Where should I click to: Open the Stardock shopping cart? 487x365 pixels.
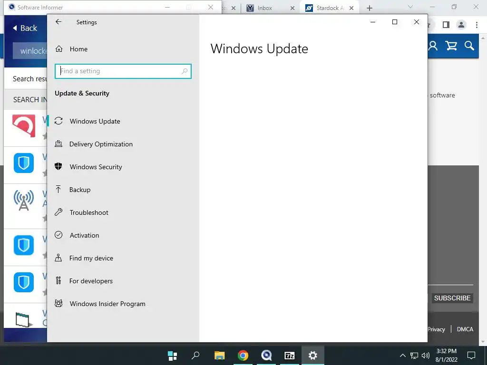pyautogui.click(x=451, y=46)
